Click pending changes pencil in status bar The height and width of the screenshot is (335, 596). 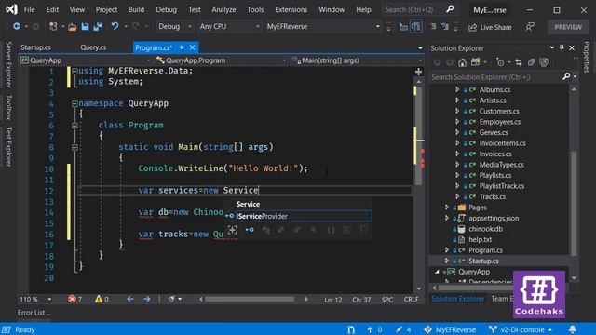tap(403, 329)
